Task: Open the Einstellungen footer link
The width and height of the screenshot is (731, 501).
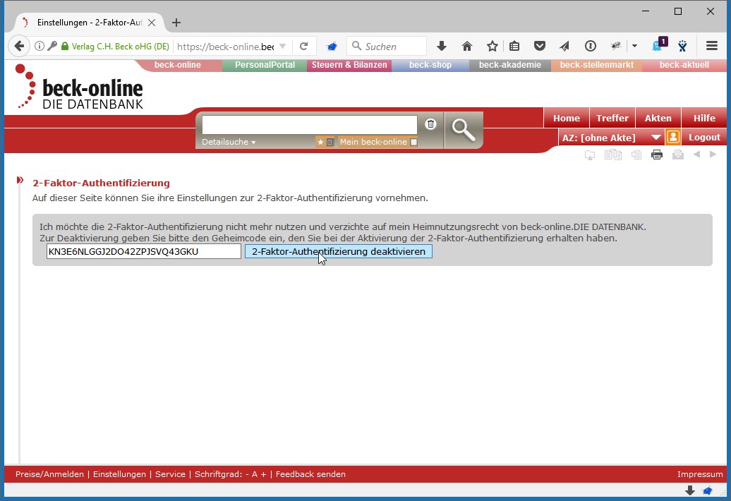Action: pos(119,474)
